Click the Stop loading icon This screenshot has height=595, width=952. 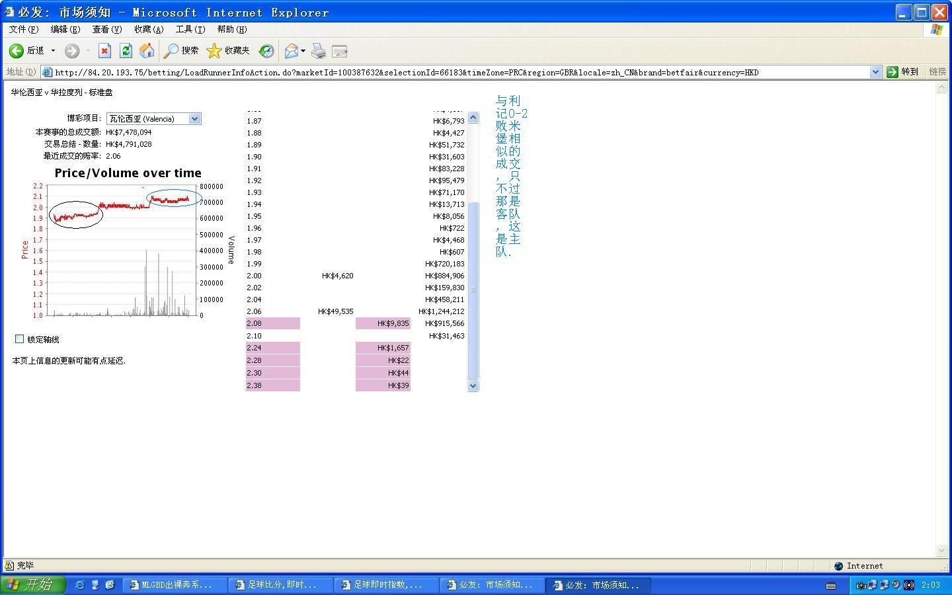(104, 51)
